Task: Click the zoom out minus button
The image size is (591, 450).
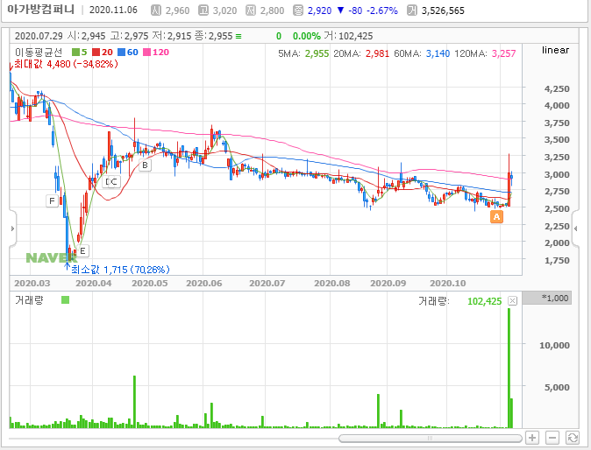Action: tap(552, 438)
